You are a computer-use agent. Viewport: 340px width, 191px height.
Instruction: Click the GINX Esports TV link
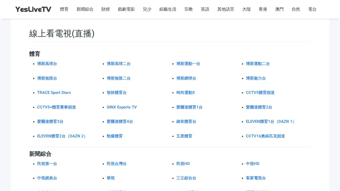click(122, 107)
